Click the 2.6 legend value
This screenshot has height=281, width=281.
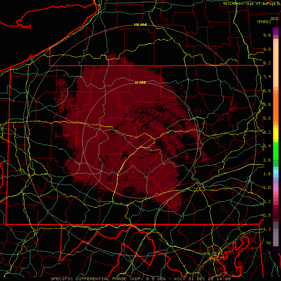tap(267, 160)
